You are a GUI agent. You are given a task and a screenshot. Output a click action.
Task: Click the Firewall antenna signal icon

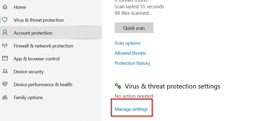pos(5,45)
